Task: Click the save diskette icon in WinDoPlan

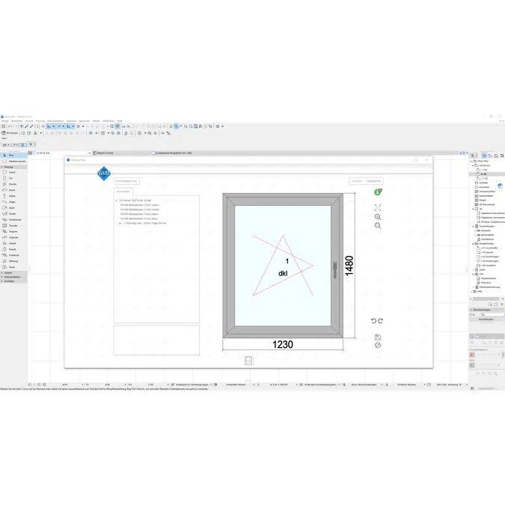Action: [378, 337]
